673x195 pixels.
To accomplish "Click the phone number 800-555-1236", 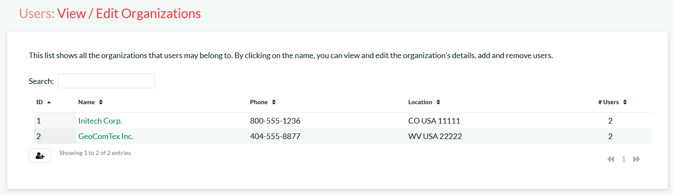I will tap(275, 121).
